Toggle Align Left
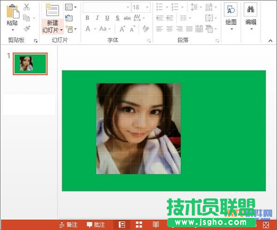The width and height of the screenshot is (277, 230). click(x=159, y=29)
